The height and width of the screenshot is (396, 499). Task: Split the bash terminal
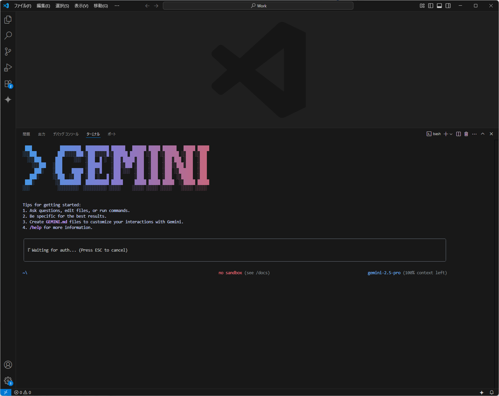(x=458, y=134)
